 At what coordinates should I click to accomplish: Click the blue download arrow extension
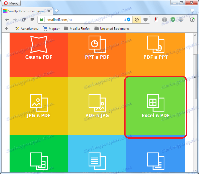pos(181,20)
